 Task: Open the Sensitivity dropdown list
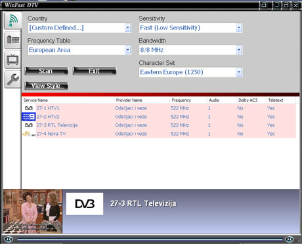[x=239, y=28]
